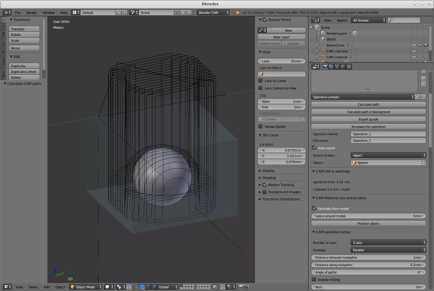Open the Object menu in the viewport header
This screenshot has height=291, width=434.
pos(60,287)
